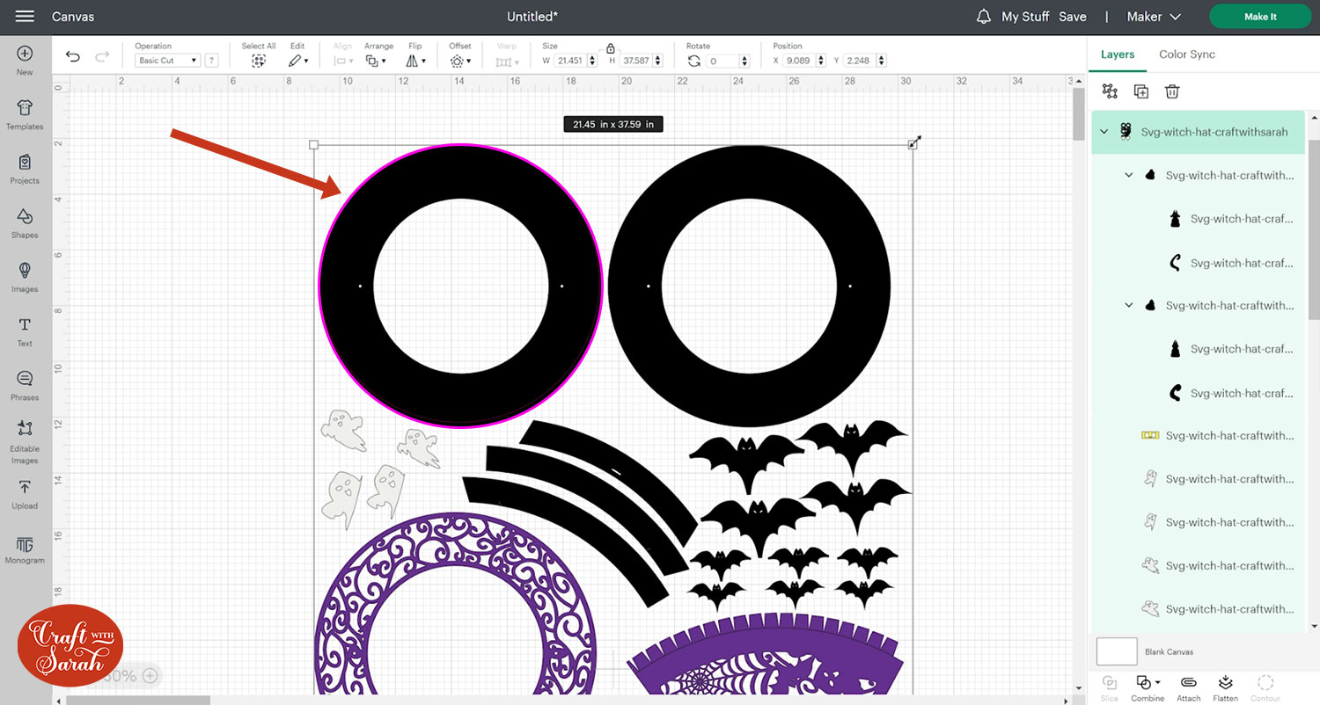This screenshot has width=1320, height=705.
Task: Click the Undo arrow
Action: click(x=73, y=57)
